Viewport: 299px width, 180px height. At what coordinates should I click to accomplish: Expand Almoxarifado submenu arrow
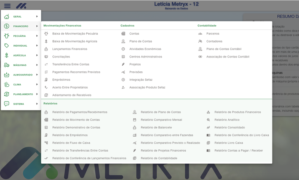pyautogui.click(x=37, y=75)
